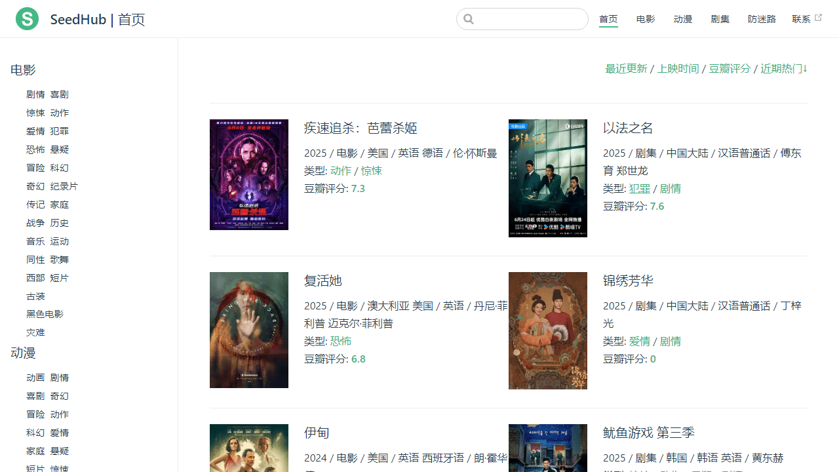Select 喜剧 under the 电影 sidebar
839x472 pixels.
[x=60, y=94]
